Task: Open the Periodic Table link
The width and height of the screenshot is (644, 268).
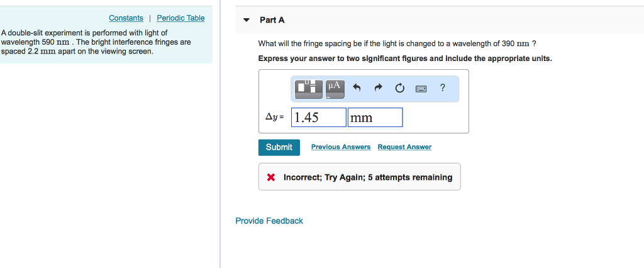Action: 180,18
